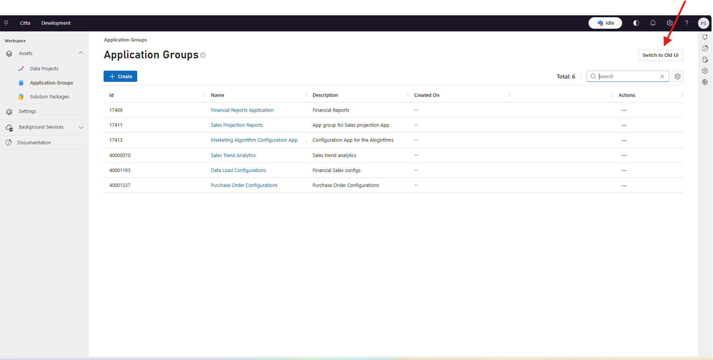Click the info icon beside Application Groups title
713x360 pixels.
(203, 55)
